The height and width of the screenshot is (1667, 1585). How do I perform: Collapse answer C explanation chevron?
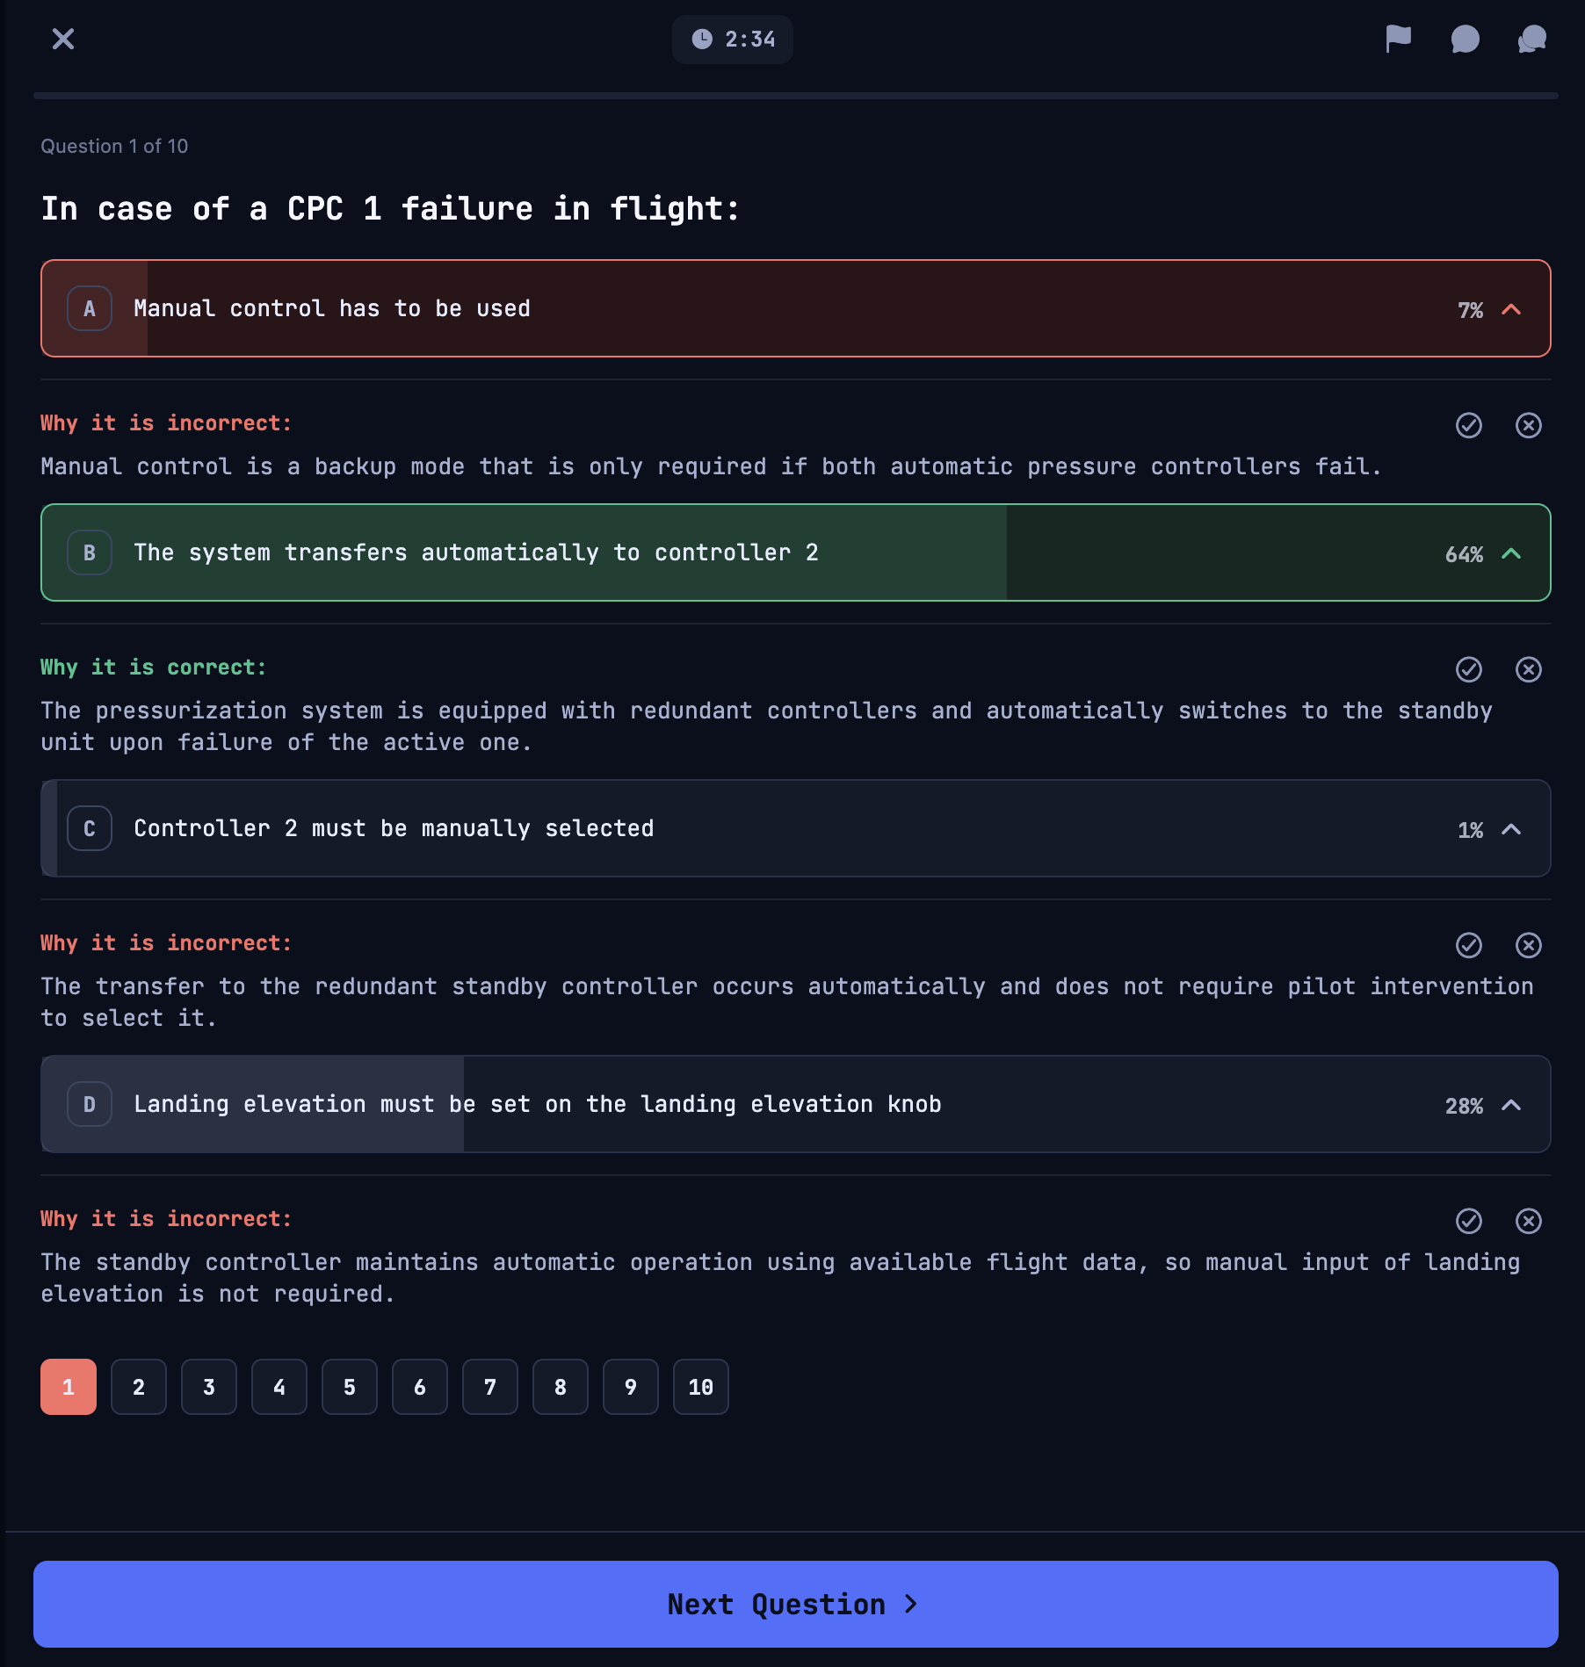pyautogui.click(x=1511, y=829)
